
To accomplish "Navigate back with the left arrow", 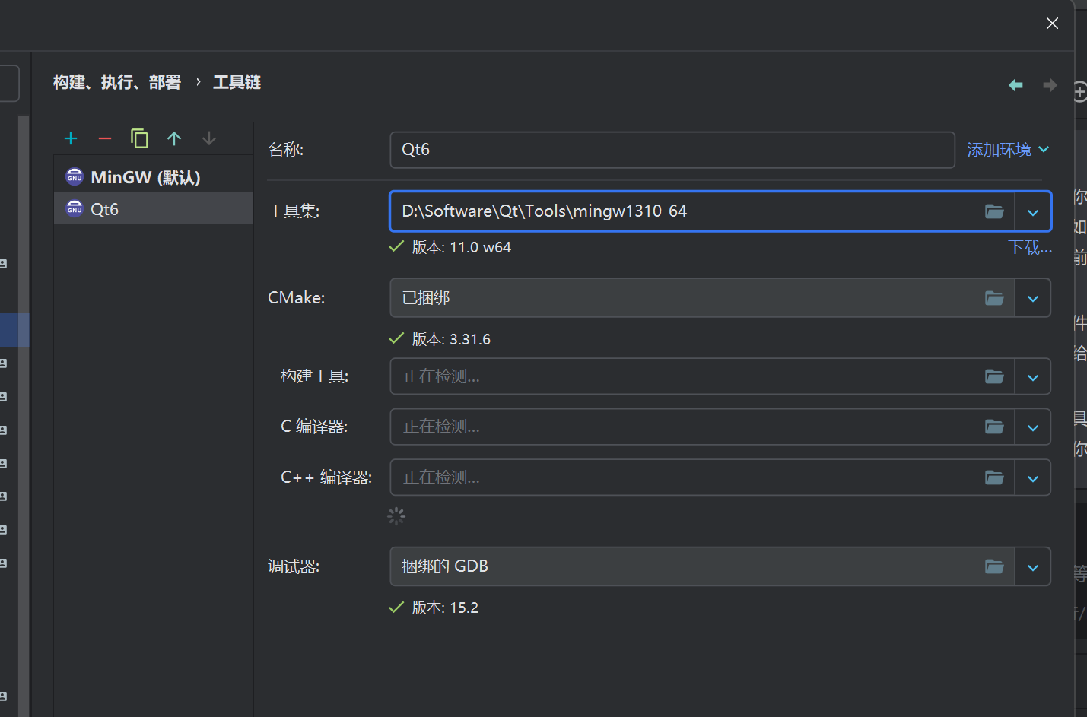I will click(x=1015, y=85).
